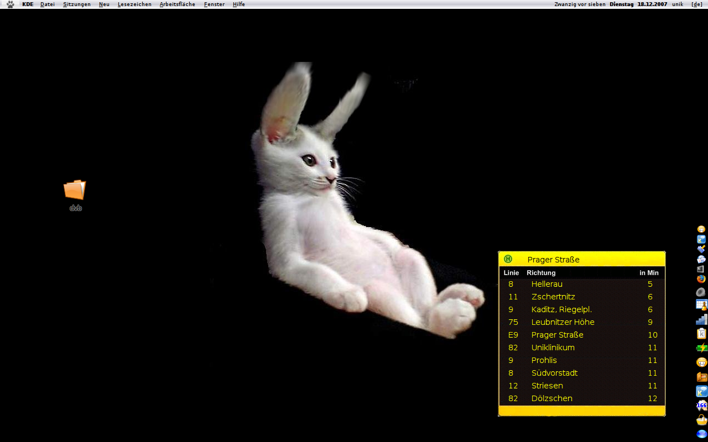Image resolution: width=708 pixels, height=442 pixels.
Task: Click the orange notes folder tray icon
Action: [x=701, y=377]
